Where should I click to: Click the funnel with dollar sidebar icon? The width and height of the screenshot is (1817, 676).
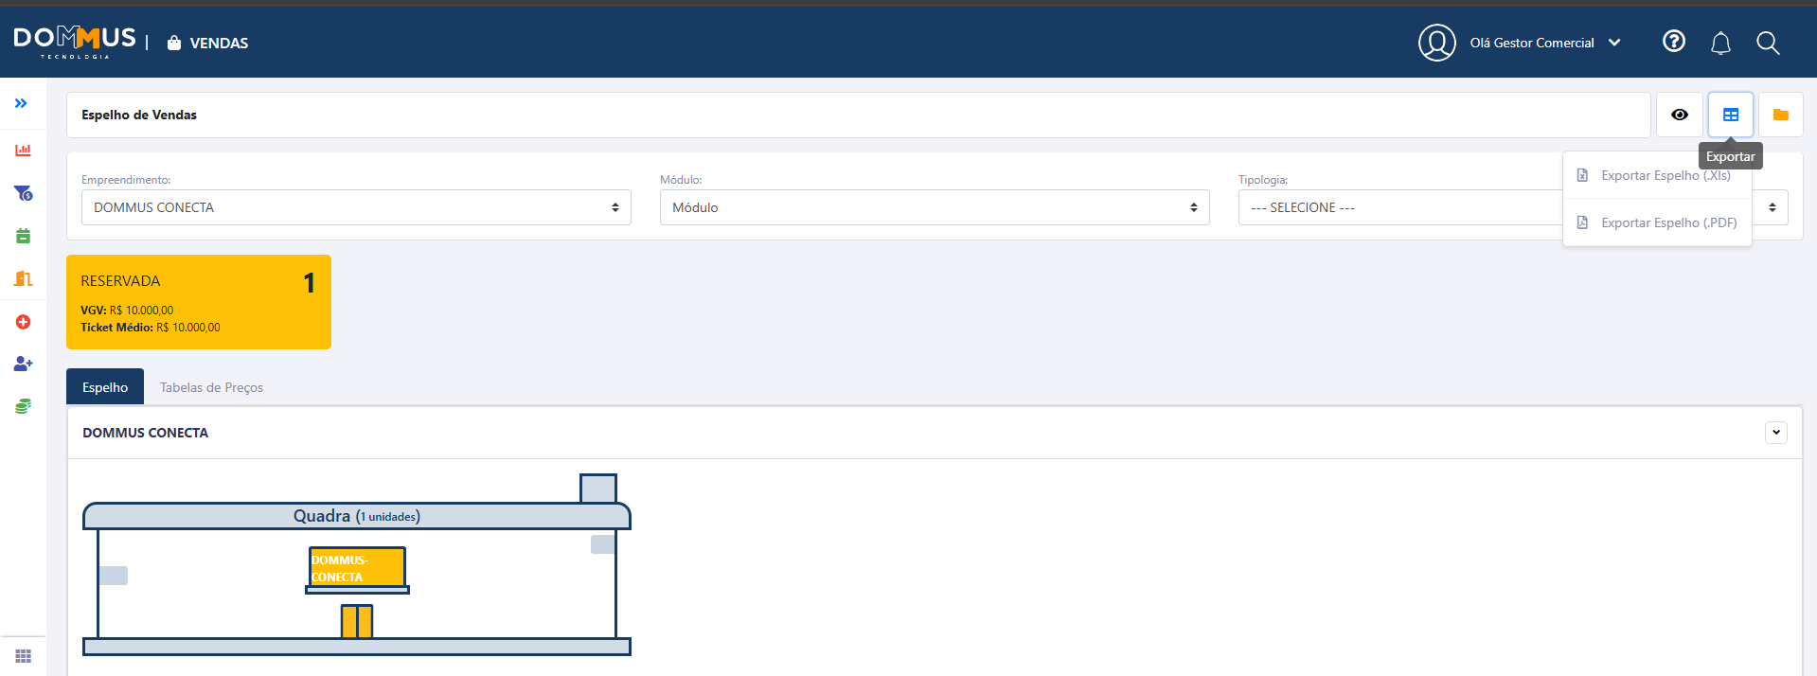(23, 193)
